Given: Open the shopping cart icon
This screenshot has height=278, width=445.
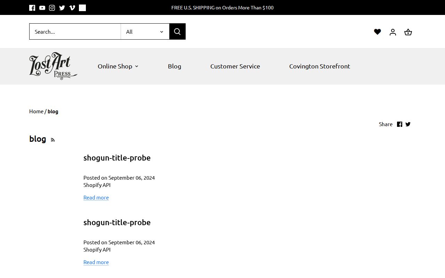Looking at the screenshot, I should tap(408, 32).
